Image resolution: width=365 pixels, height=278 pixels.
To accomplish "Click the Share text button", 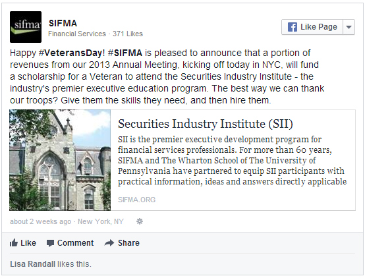I will pyautogui.click(x=128, y=243).
